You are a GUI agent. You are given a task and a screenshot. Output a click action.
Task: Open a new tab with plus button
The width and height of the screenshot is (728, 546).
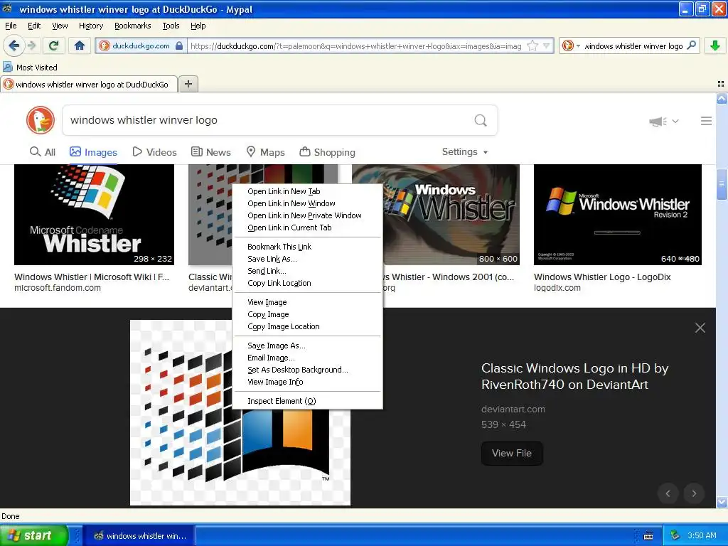click(188, 84)
